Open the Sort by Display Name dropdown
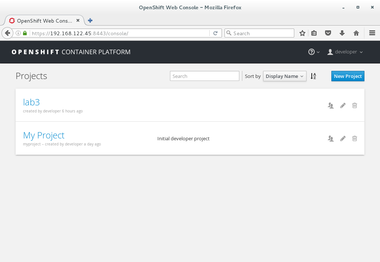The width and height of the screenshot is (380, 262). (x=285, y=76)
